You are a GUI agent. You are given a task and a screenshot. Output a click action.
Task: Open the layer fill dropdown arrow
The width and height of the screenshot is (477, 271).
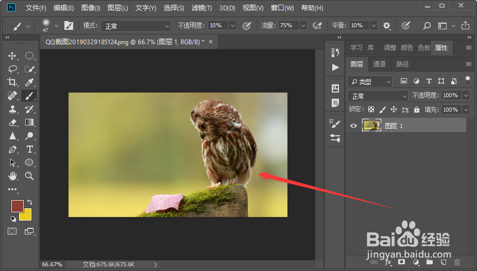(x=466, y=110)
